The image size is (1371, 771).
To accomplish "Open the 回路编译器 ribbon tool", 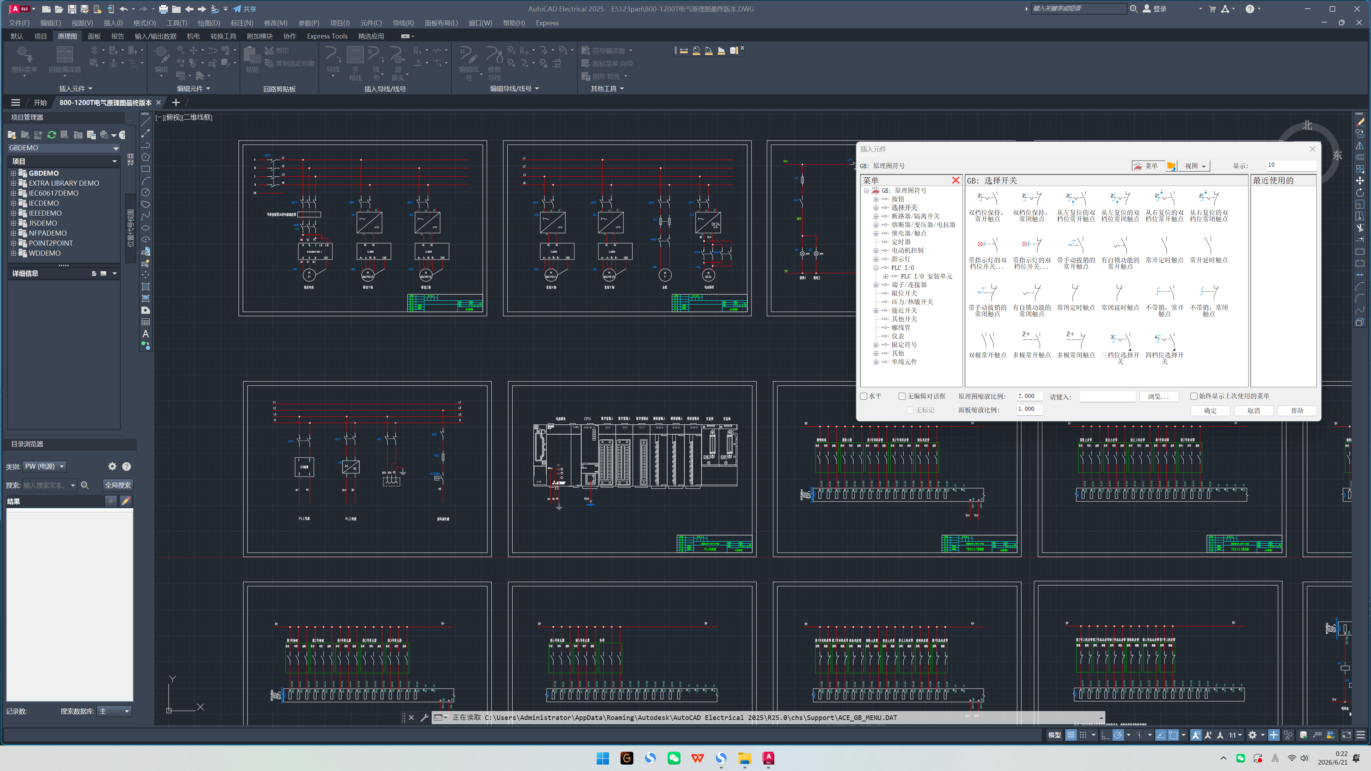I will [x=64, y=60].
